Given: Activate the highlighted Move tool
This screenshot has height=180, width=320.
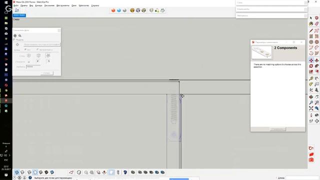Looking at the screenshot, I should (311, 60).
